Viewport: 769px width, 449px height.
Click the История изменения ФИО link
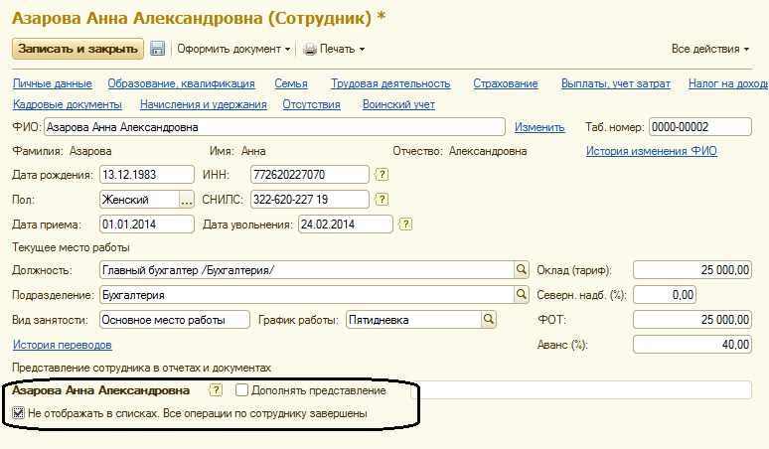[x=651, y=151]
